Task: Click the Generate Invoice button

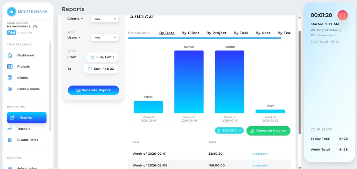Action: click(268, 131)
